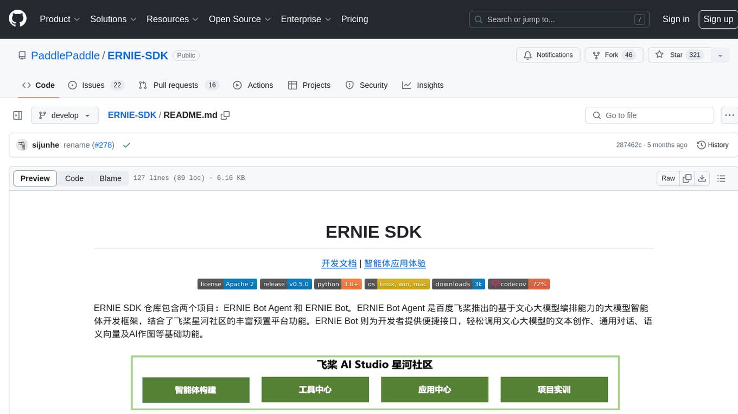Open the develop branch selector
738x414 pixels.
pyautogui.click(x=65, y=115)
